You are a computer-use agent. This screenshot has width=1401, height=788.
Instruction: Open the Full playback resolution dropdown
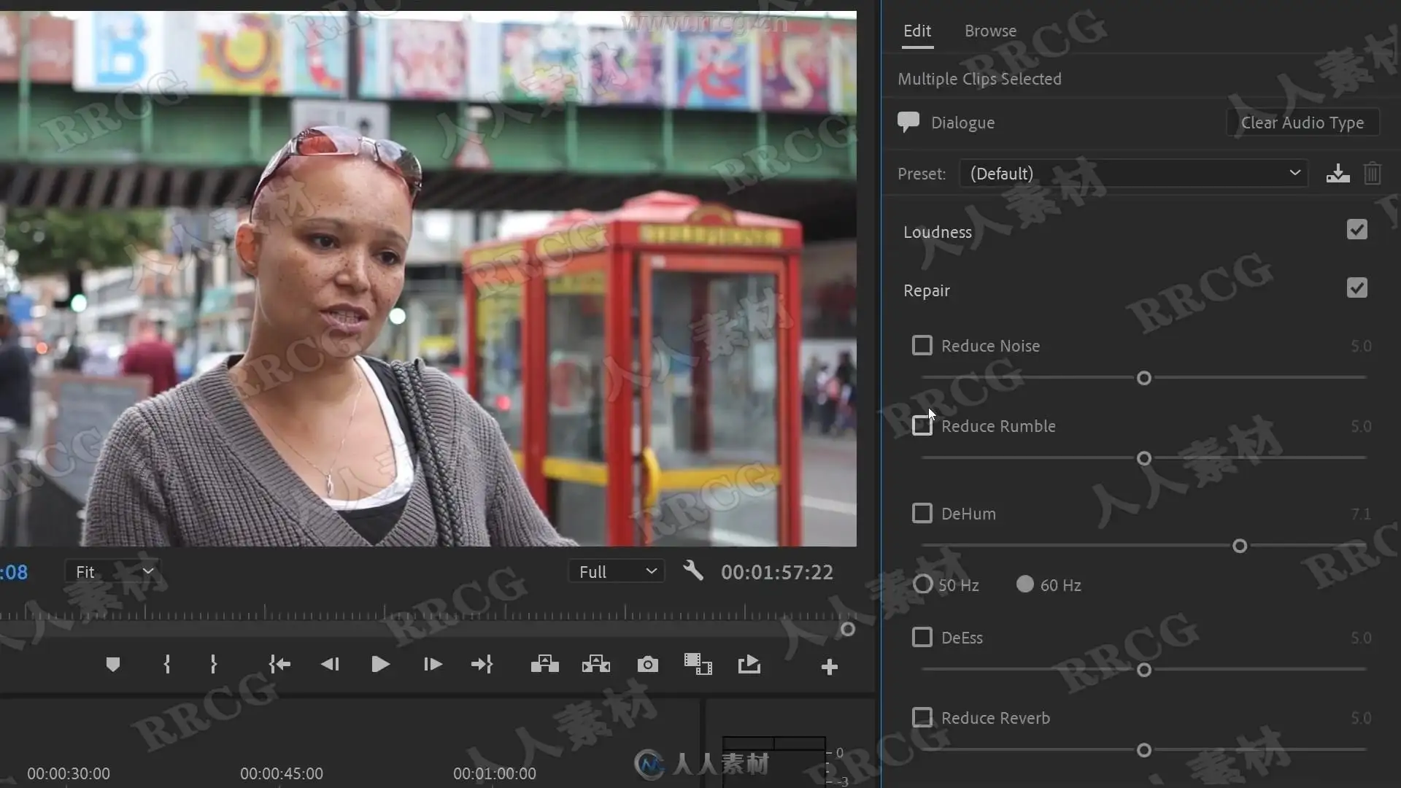tap(617, 571)
